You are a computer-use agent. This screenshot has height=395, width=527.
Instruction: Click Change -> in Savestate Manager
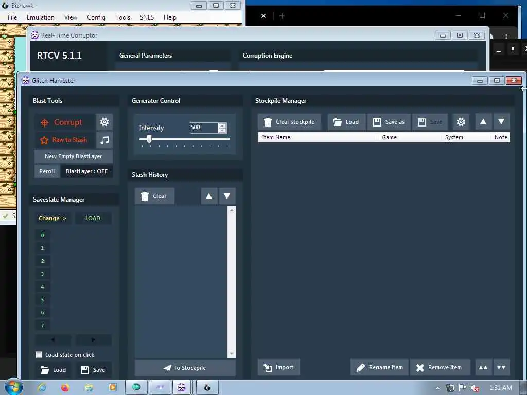tap(52, 218)
